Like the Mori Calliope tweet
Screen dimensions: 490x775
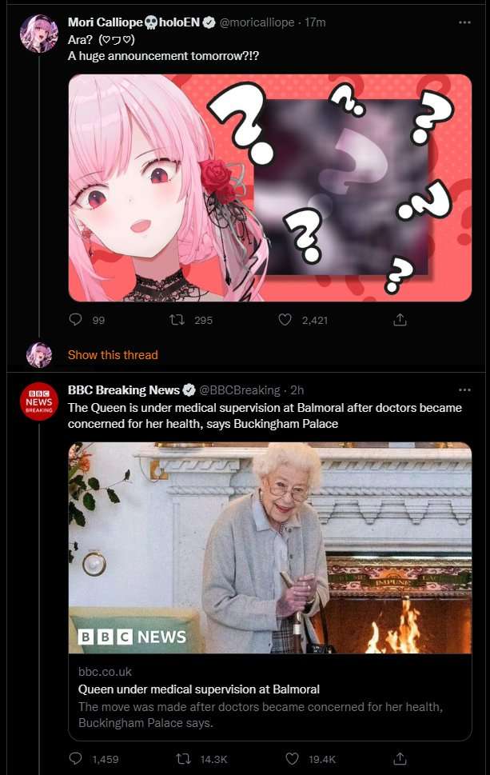[285, 320]
